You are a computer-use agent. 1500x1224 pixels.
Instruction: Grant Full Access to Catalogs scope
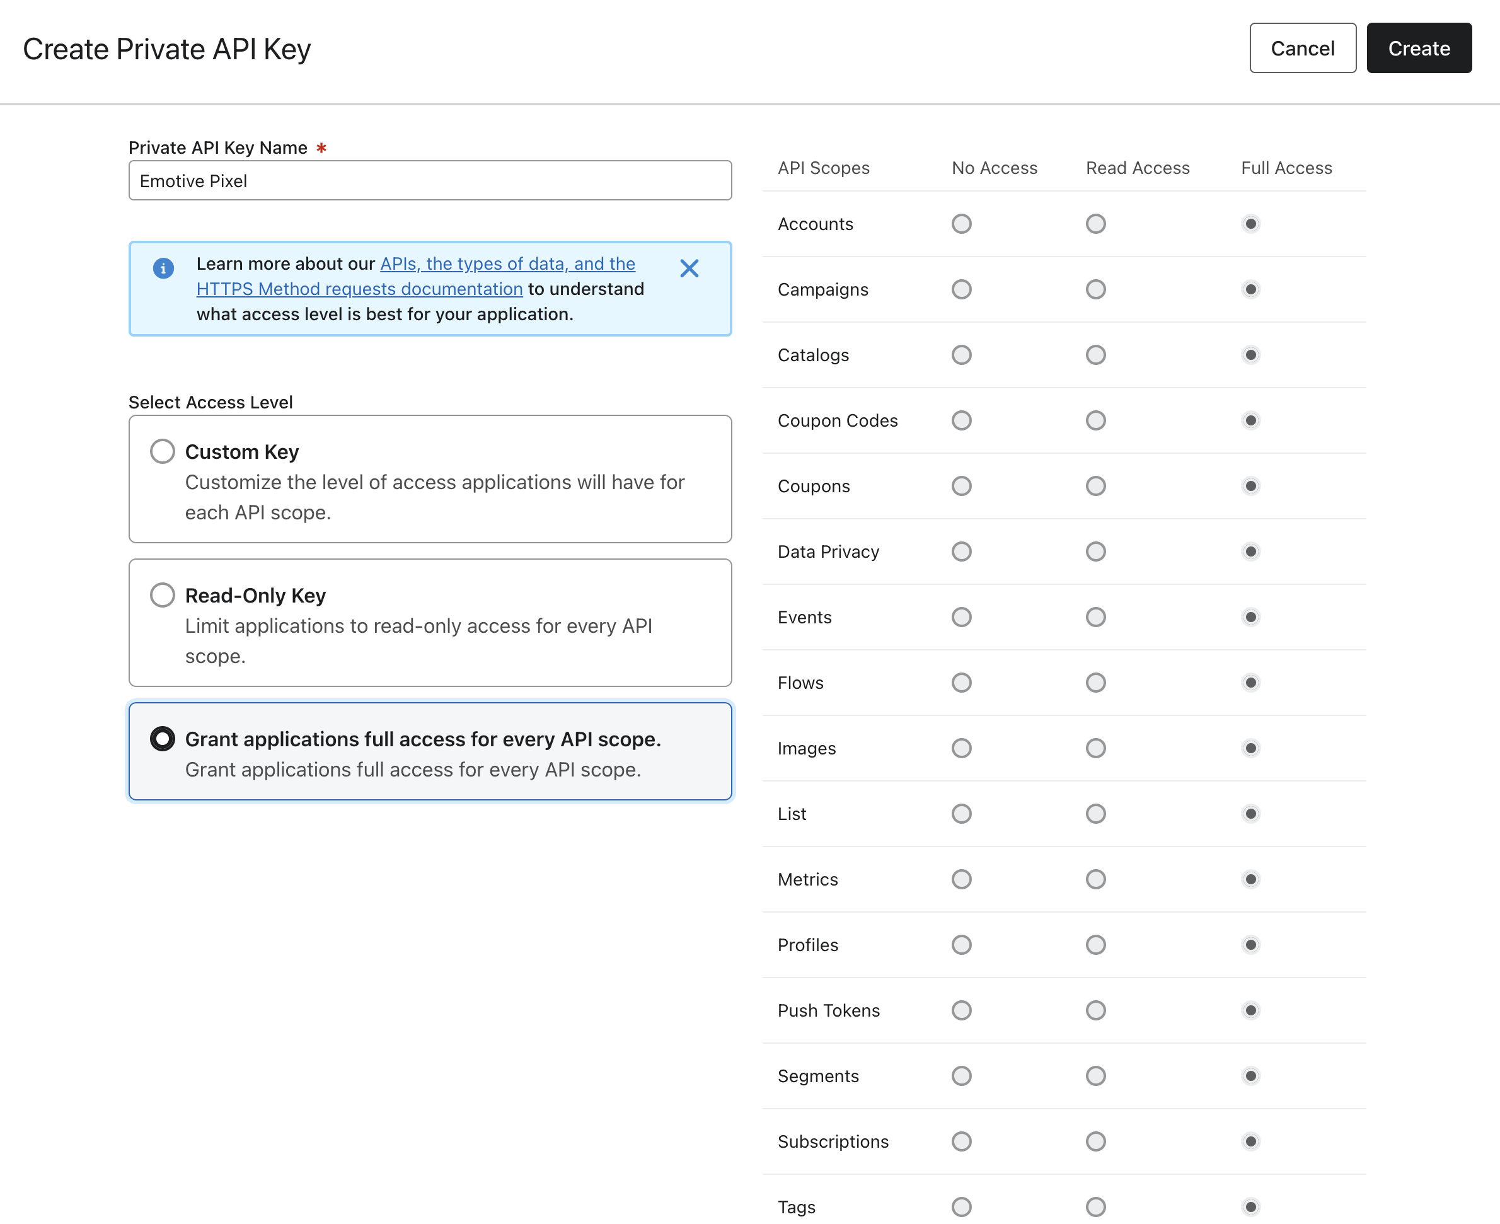1250,355
